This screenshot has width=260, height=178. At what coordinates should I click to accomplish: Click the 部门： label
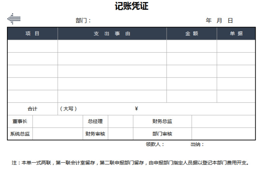click(83, 21)
